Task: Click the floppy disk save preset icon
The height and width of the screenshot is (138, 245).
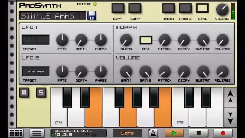Action: [92, 16]
